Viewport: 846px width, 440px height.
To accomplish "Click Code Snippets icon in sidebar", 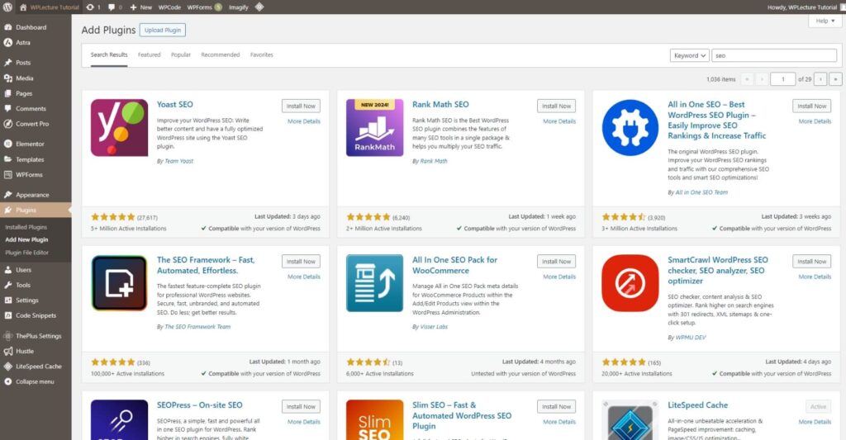I will [8, 315].
